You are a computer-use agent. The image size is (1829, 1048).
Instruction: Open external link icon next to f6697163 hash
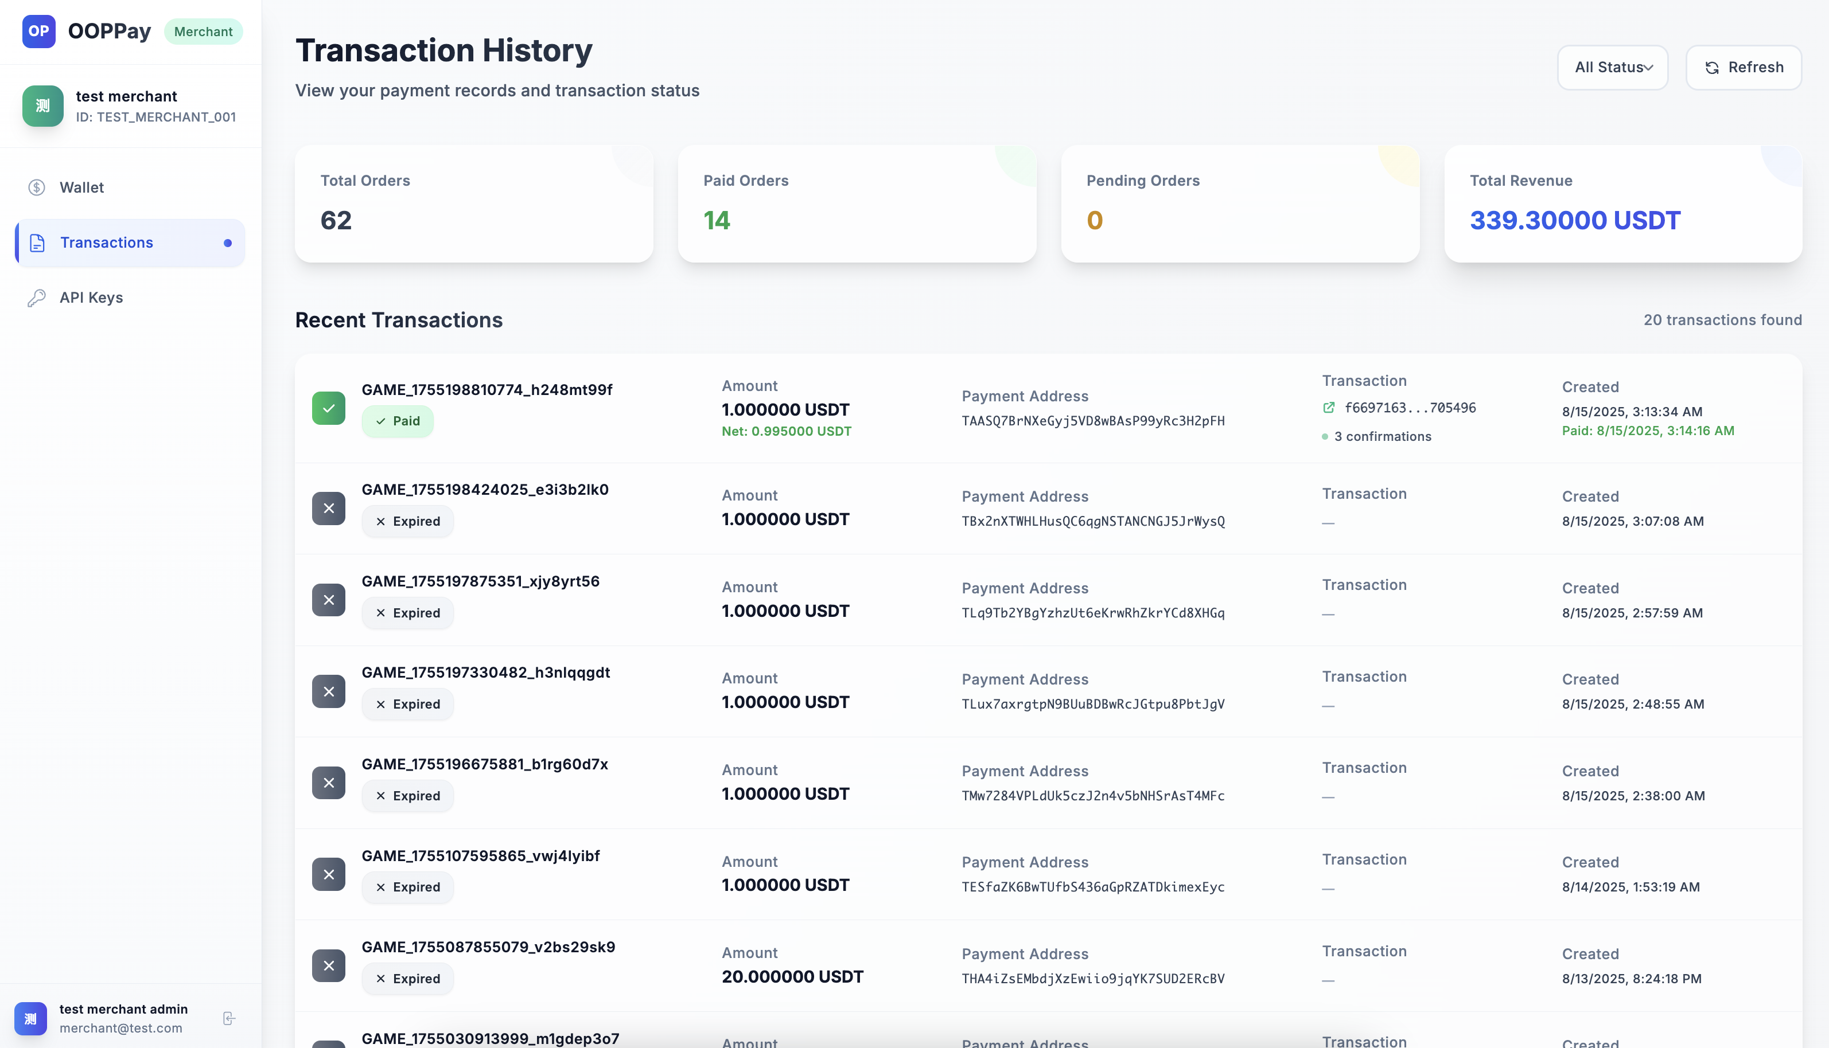point(1329,408)
